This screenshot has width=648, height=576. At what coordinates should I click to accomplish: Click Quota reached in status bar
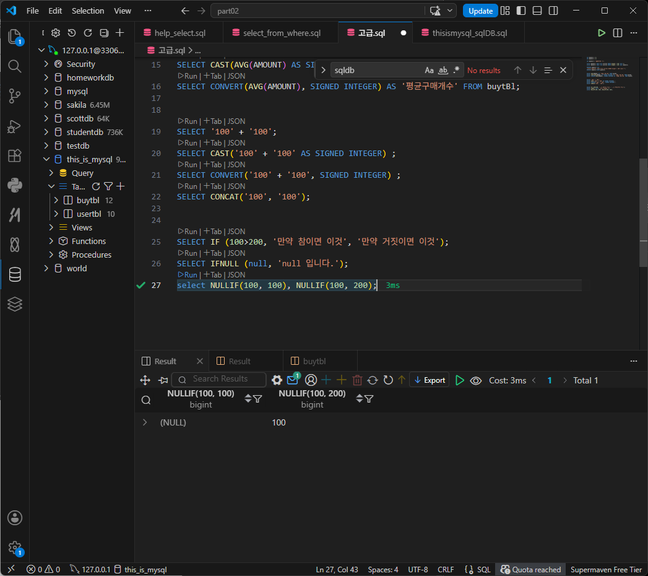click(530, 569)
